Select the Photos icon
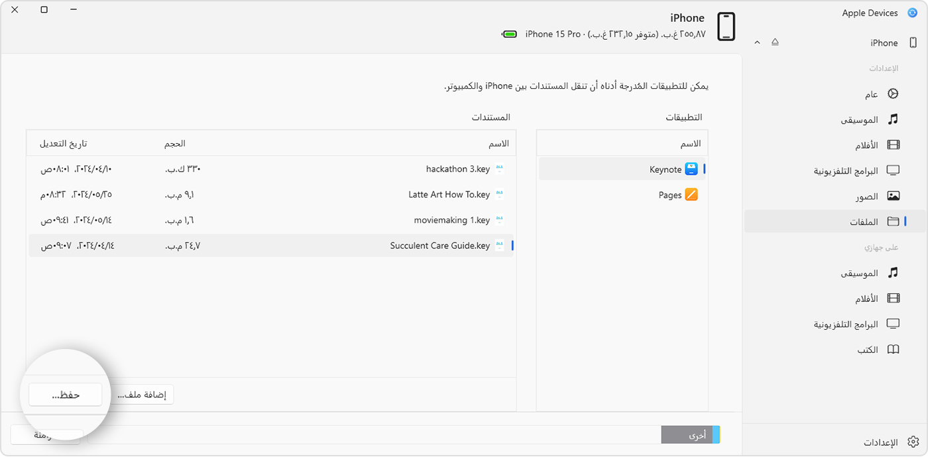928x457 pixels. (x=894, y=195)
